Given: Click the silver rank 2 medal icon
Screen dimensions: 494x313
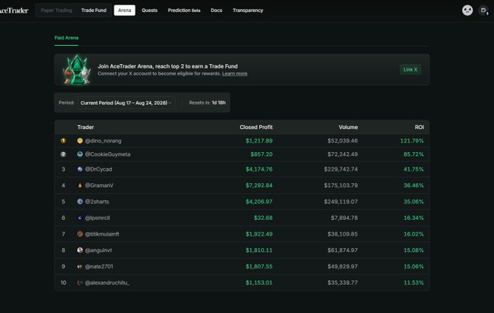Looking at the screenshot, I should (x=63, y=154).
